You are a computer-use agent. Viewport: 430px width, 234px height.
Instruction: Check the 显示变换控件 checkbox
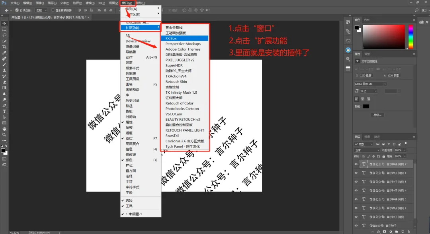(x=53, y=10)
